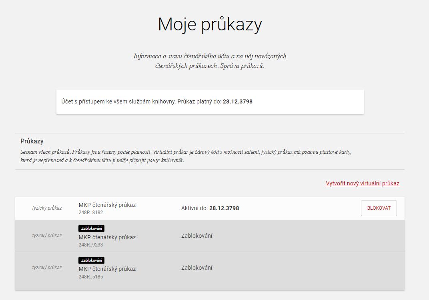Click the 'Zablokování' status text for card 248R..9233

click(196, 236)
